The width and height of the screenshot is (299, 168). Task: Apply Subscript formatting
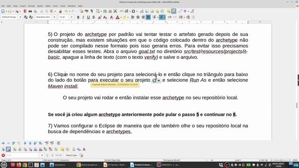(105, 17)
